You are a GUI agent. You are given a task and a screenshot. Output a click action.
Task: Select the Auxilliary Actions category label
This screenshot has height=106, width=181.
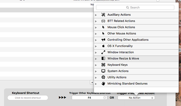coord(119,15)
